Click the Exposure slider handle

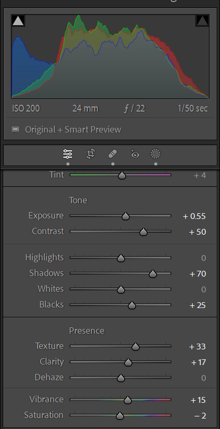click(x=125, y=216)
